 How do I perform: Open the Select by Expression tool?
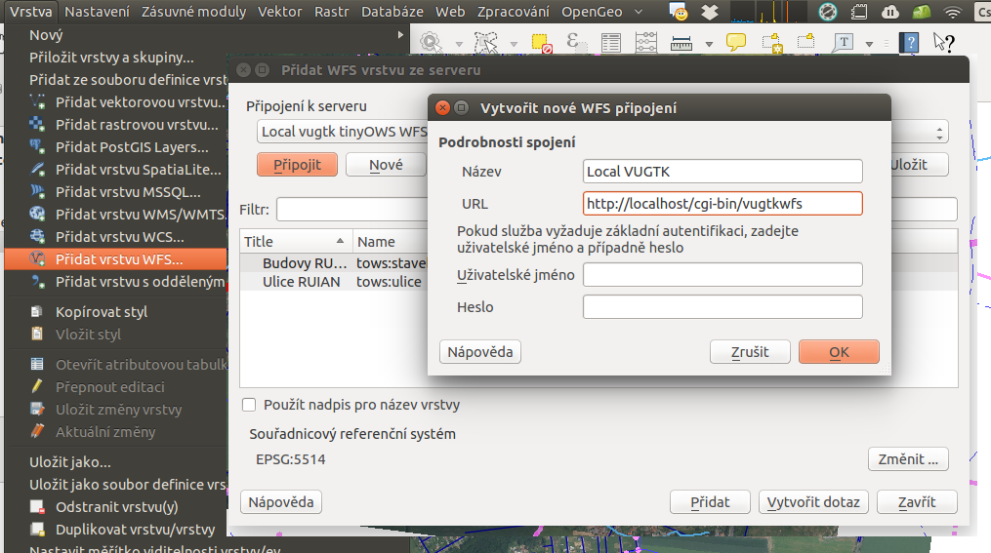(x=575, y=42)
